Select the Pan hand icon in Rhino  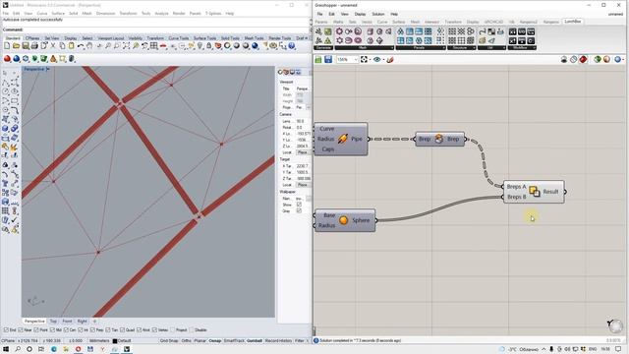tap(89, 46)
